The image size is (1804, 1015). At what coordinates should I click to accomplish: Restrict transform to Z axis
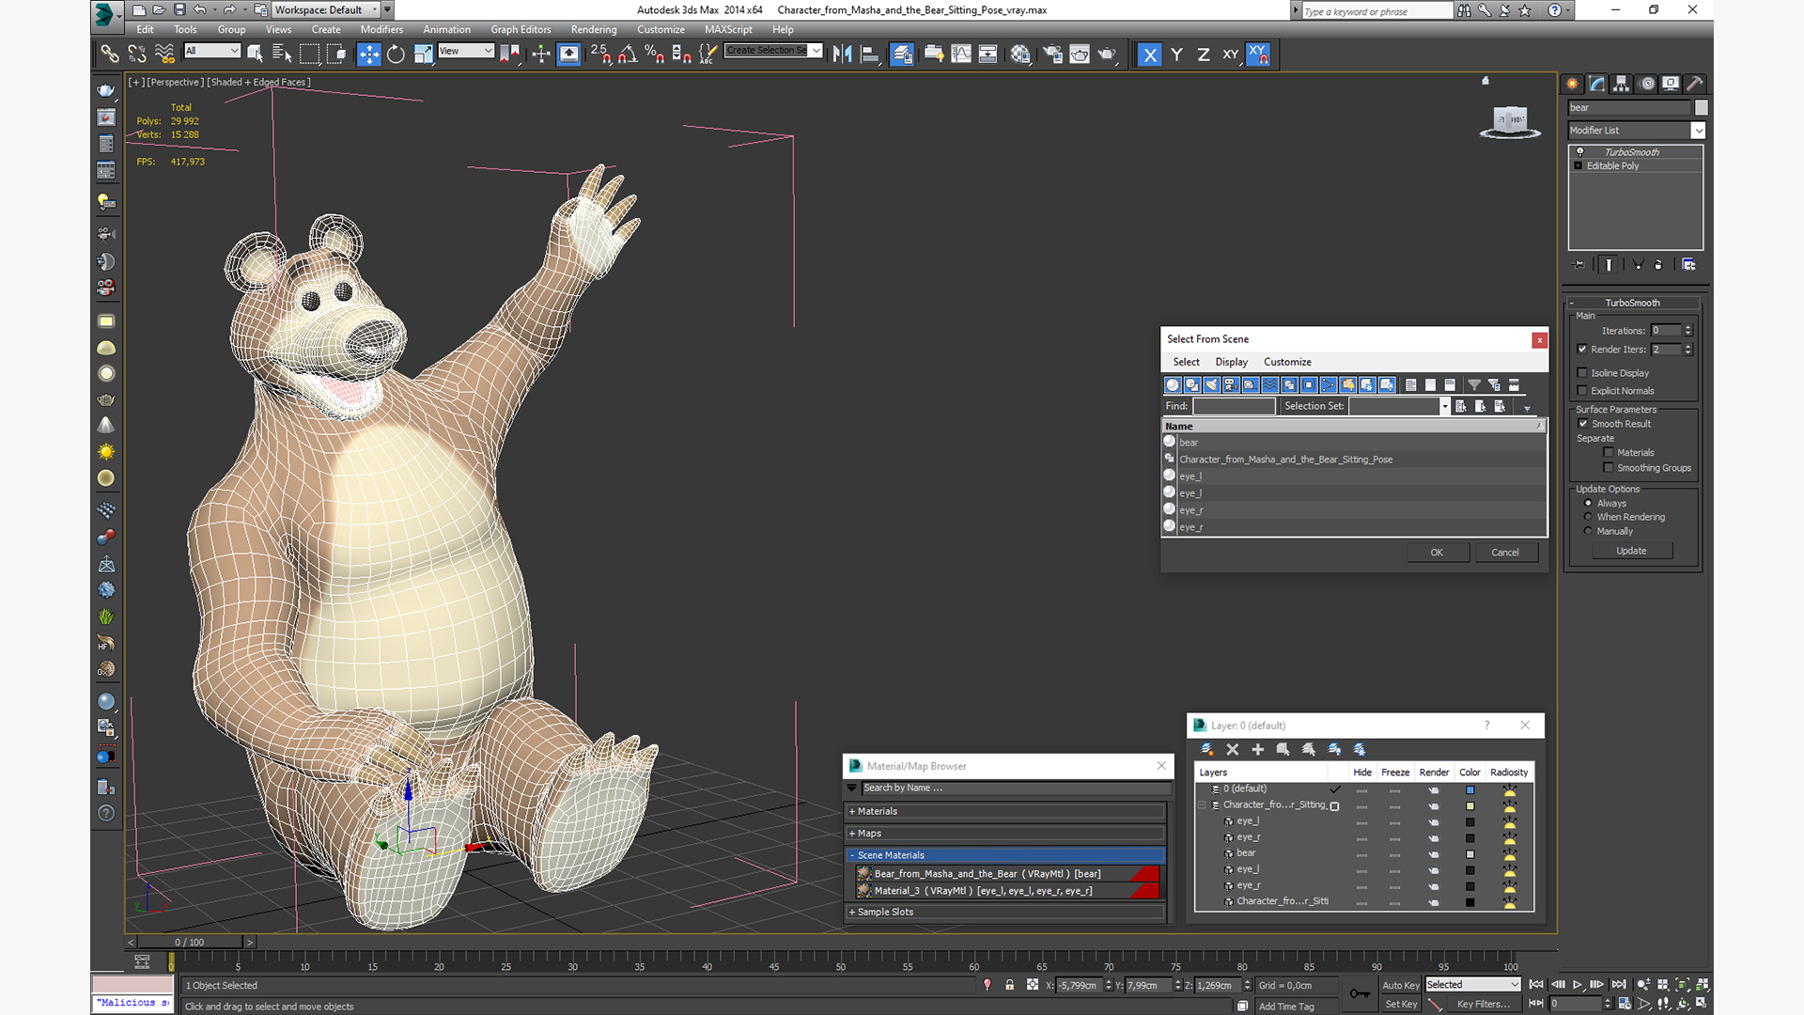pos(1204,55)
